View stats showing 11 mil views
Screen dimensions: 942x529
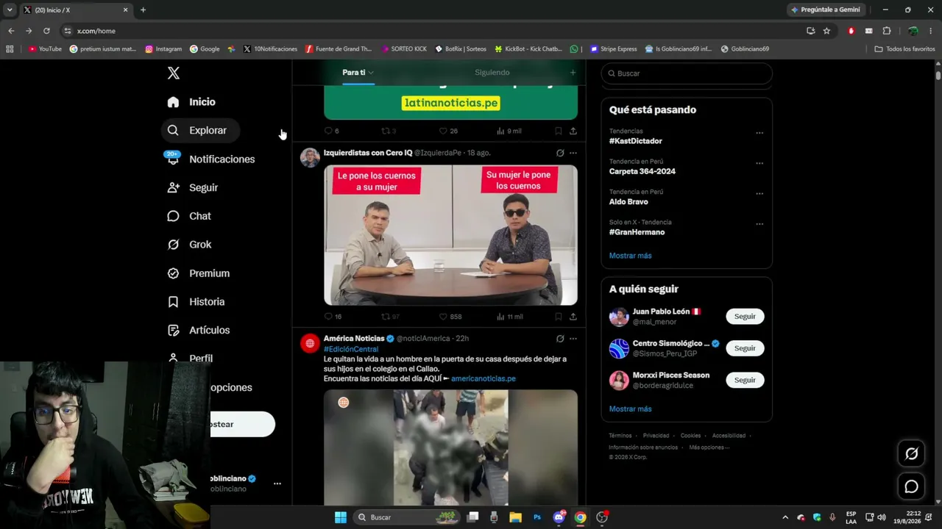(509, 317)
